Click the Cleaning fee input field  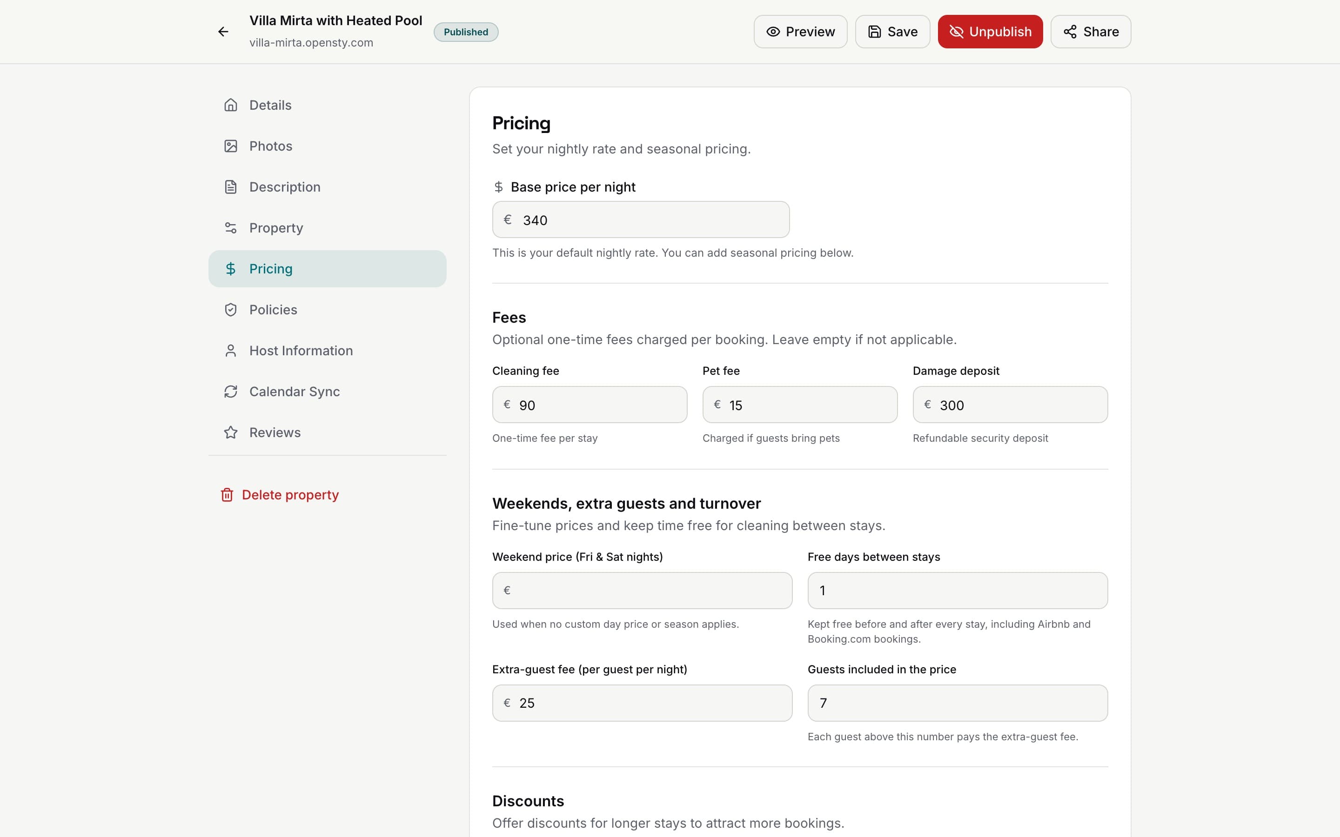point(590,405)
